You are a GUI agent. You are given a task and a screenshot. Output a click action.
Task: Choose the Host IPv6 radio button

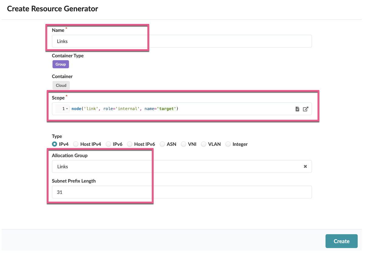130,144
